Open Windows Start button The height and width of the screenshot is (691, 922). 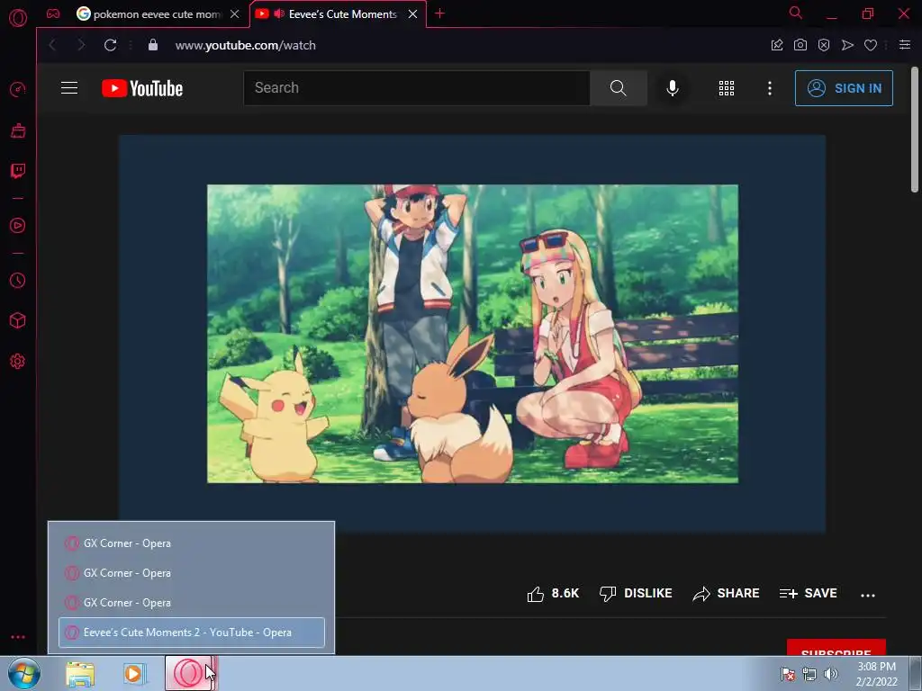pos(23,673)
